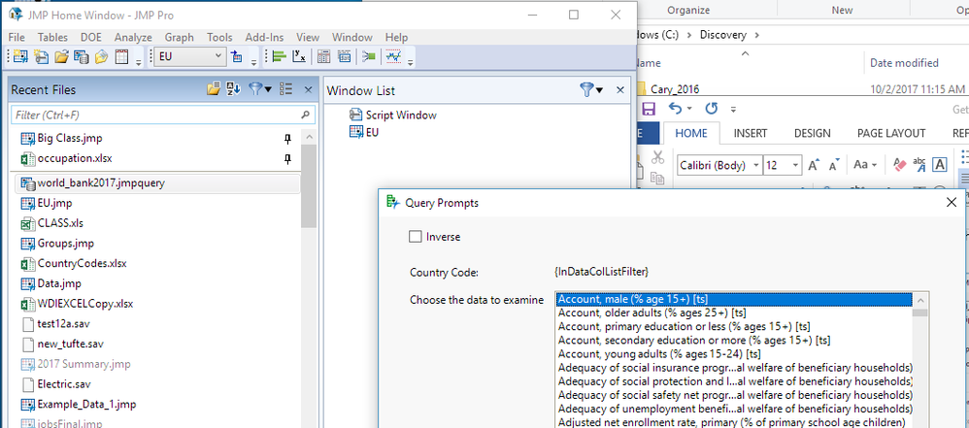The width and height of the screenshot is (969, 428).
Task: Pin icon next to Big Class.jmp
Action: click(287, 139)
